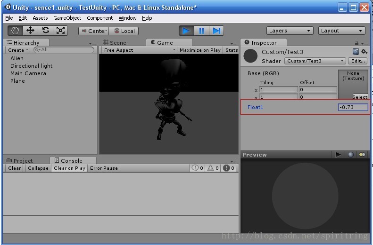Image resolution: width=373 pixels, height=245 pixels.
Task: Stop play mode with the Play button
Action: (186, 31)
